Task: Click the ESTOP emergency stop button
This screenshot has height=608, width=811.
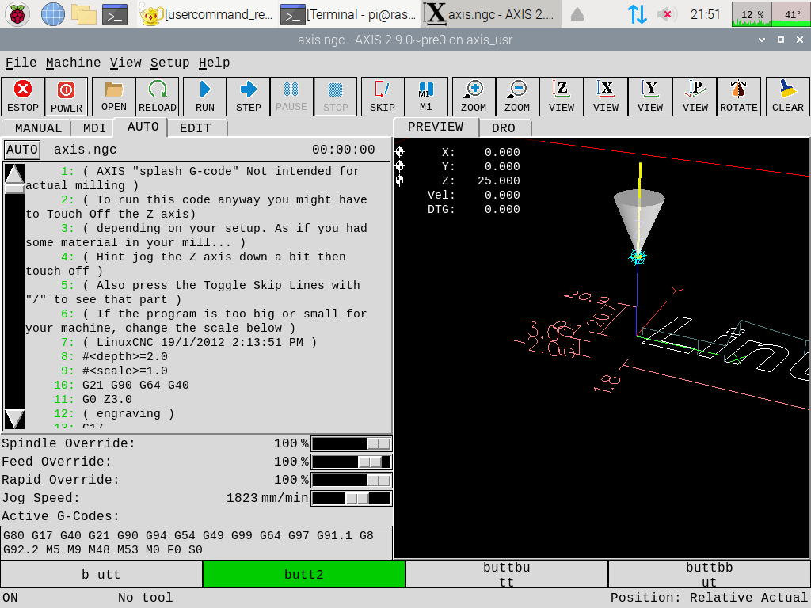Action: click(23, 97)
